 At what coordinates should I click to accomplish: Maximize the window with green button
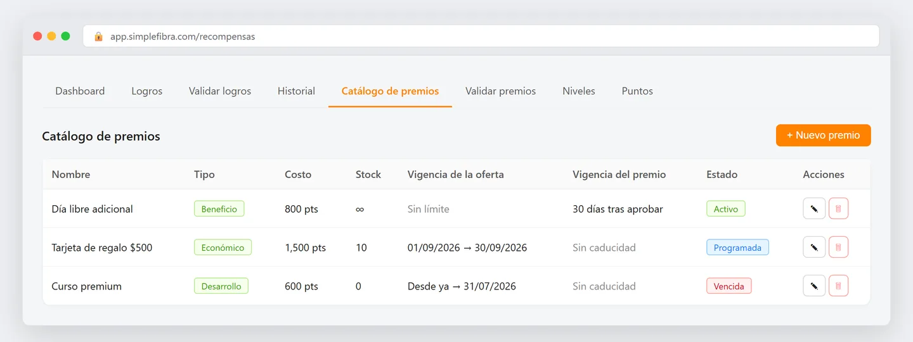point(65,36)
